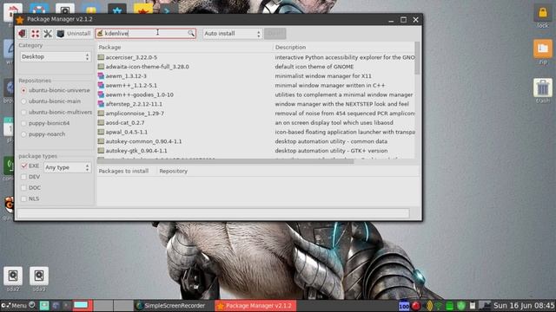The height and width of the screenshot is (312, 556).
Task: Select puppy-bionic64 repository
Action: [45, 123]
